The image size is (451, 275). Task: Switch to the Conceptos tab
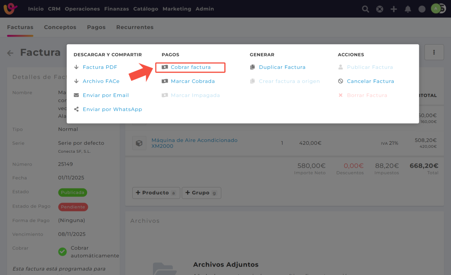tap(60, 27)
